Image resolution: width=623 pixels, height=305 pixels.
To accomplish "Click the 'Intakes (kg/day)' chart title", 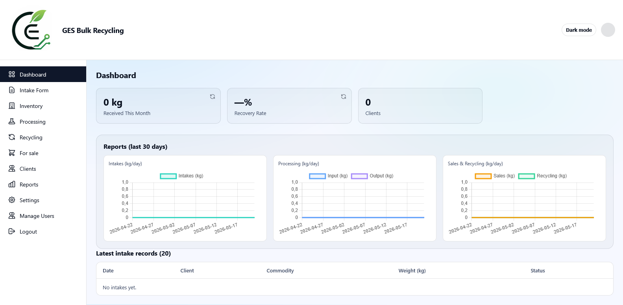I will tap(125, 164).
